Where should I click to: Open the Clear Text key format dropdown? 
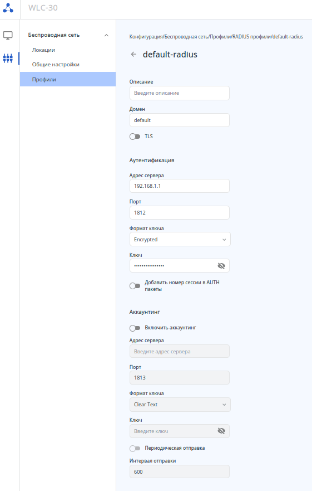pos(180,405)
